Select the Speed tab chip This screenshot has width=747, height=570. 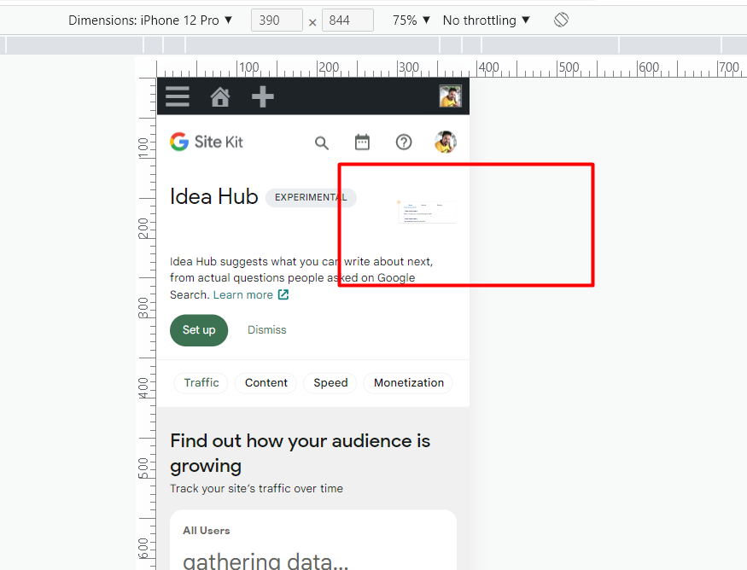[330, 383]
